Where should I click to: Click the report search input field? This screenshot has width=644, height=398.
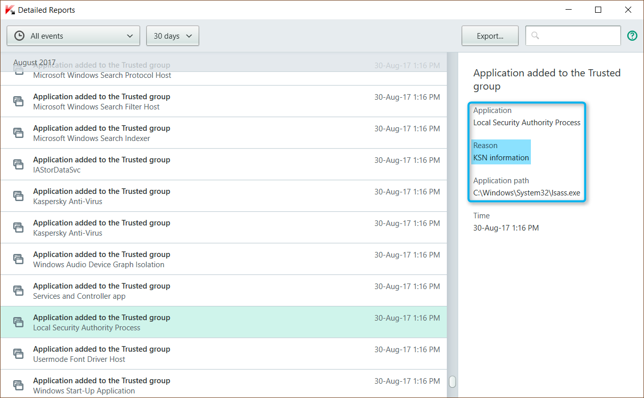[x=573, y=36]
